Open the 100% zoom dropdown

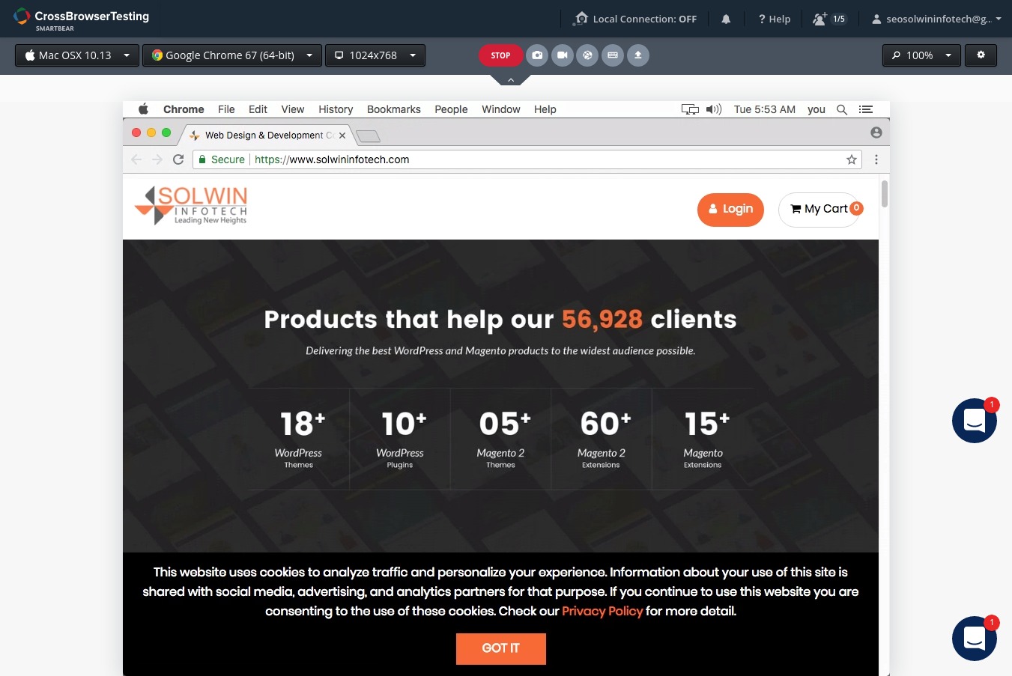[x=921, y=55]
